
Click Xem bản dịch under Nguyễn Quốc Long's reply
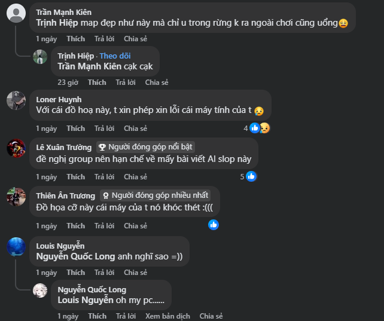point(167,316)
